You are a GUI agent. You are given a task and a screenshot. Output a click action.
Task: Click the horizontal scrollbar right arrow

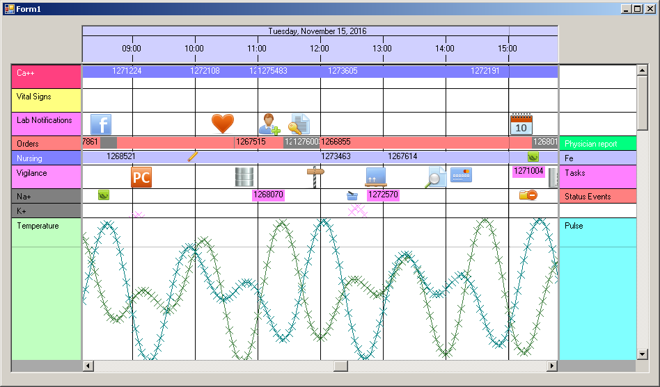(x=552, y=366)
